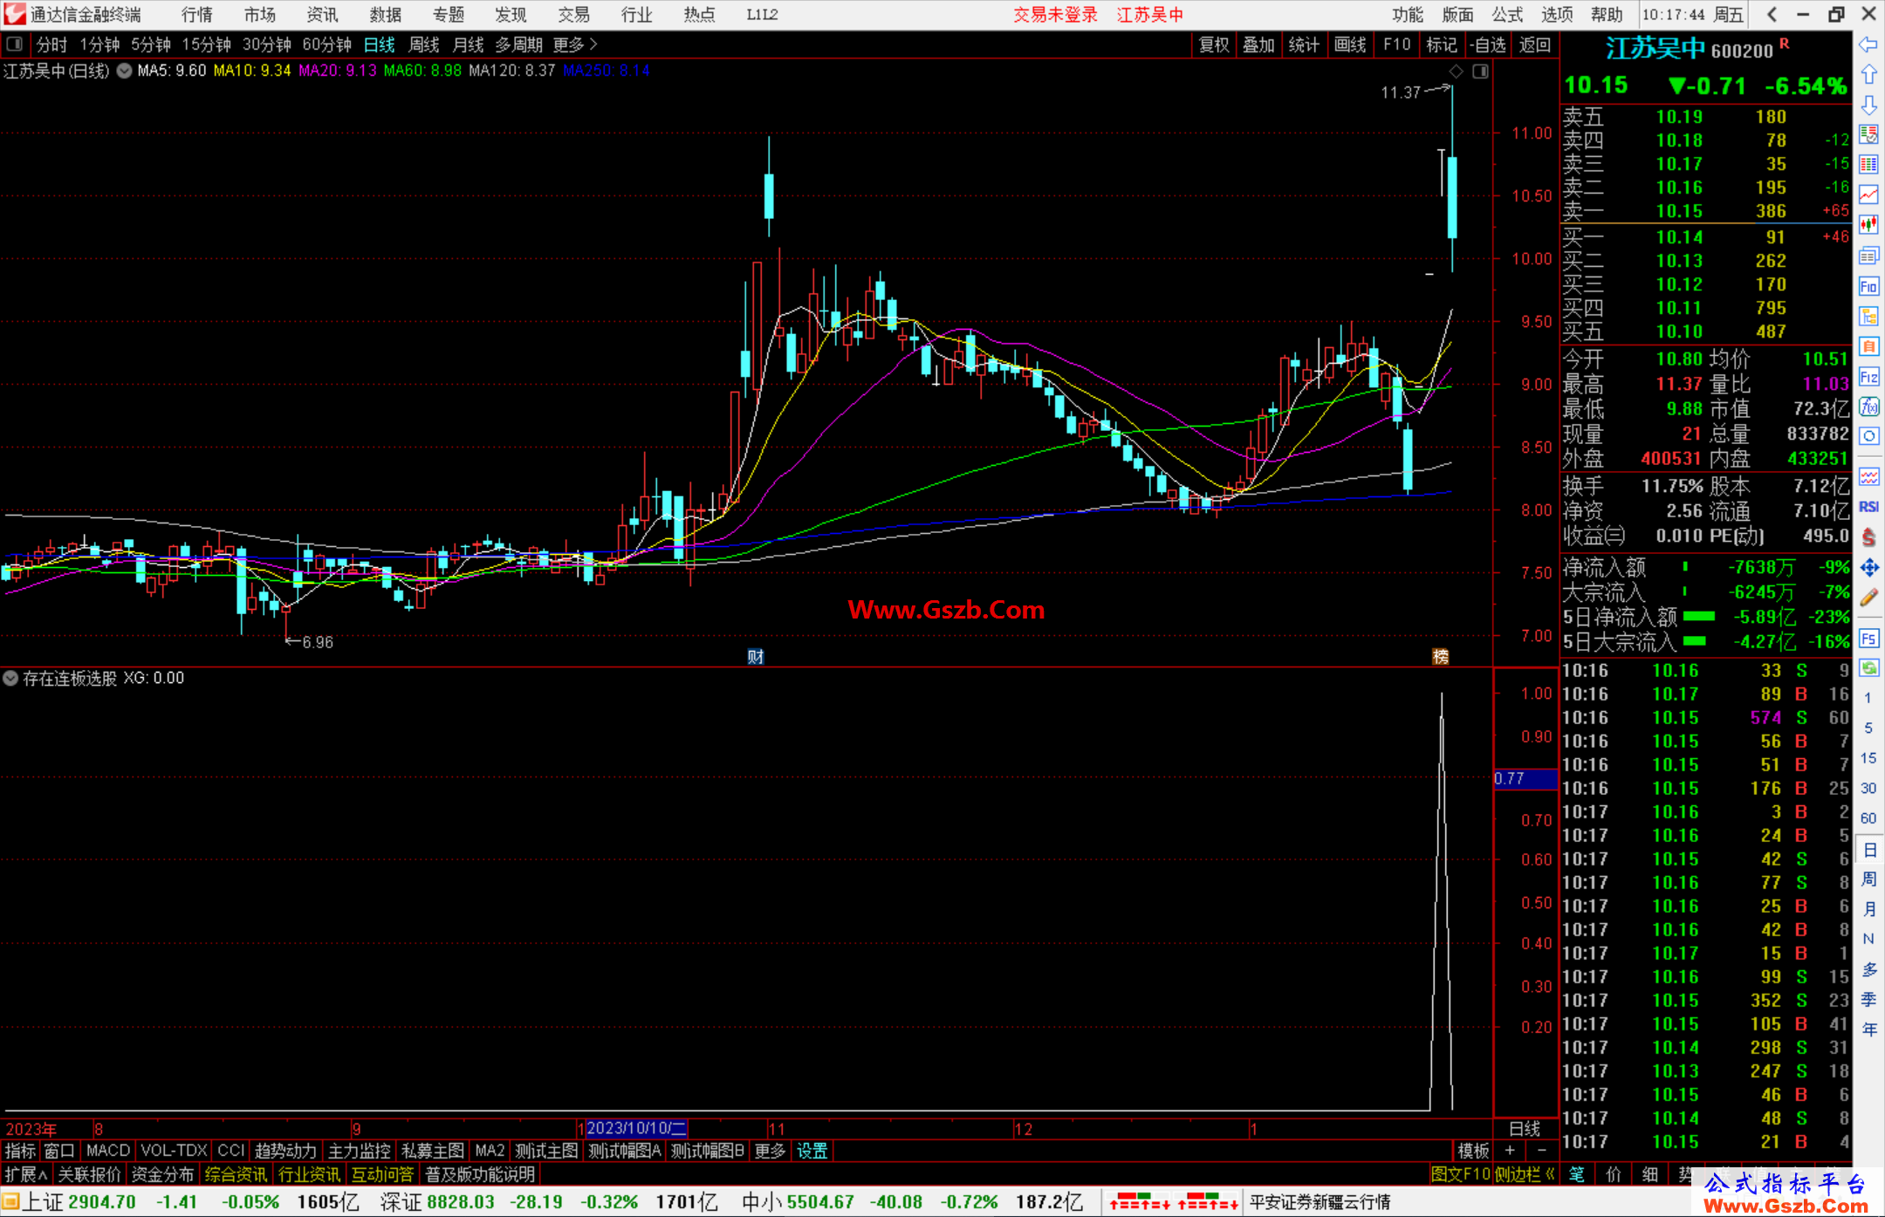This screenshot has height=1217, width=1885.
Task: Click the diamond icon above the chart
Action: point(1456,72)
